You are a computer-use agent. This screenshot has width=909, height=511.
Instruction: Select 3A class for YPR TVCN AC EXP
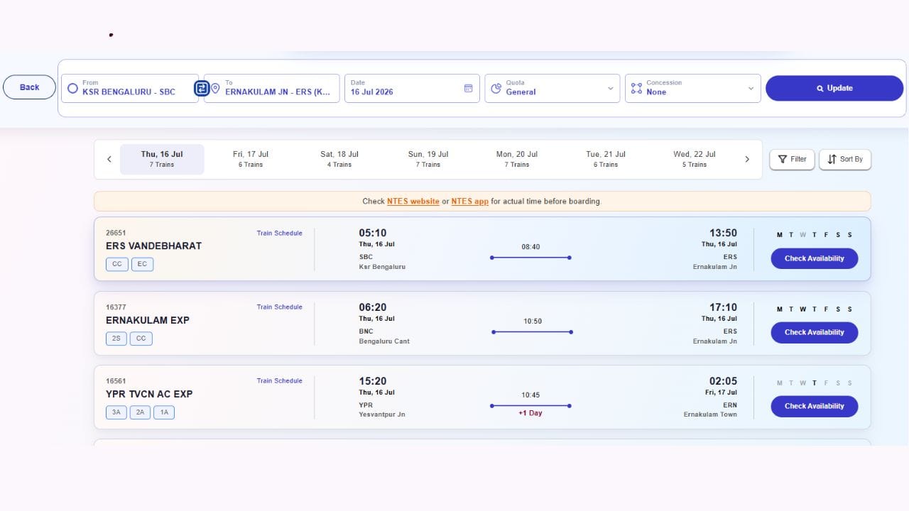[116, 412]
